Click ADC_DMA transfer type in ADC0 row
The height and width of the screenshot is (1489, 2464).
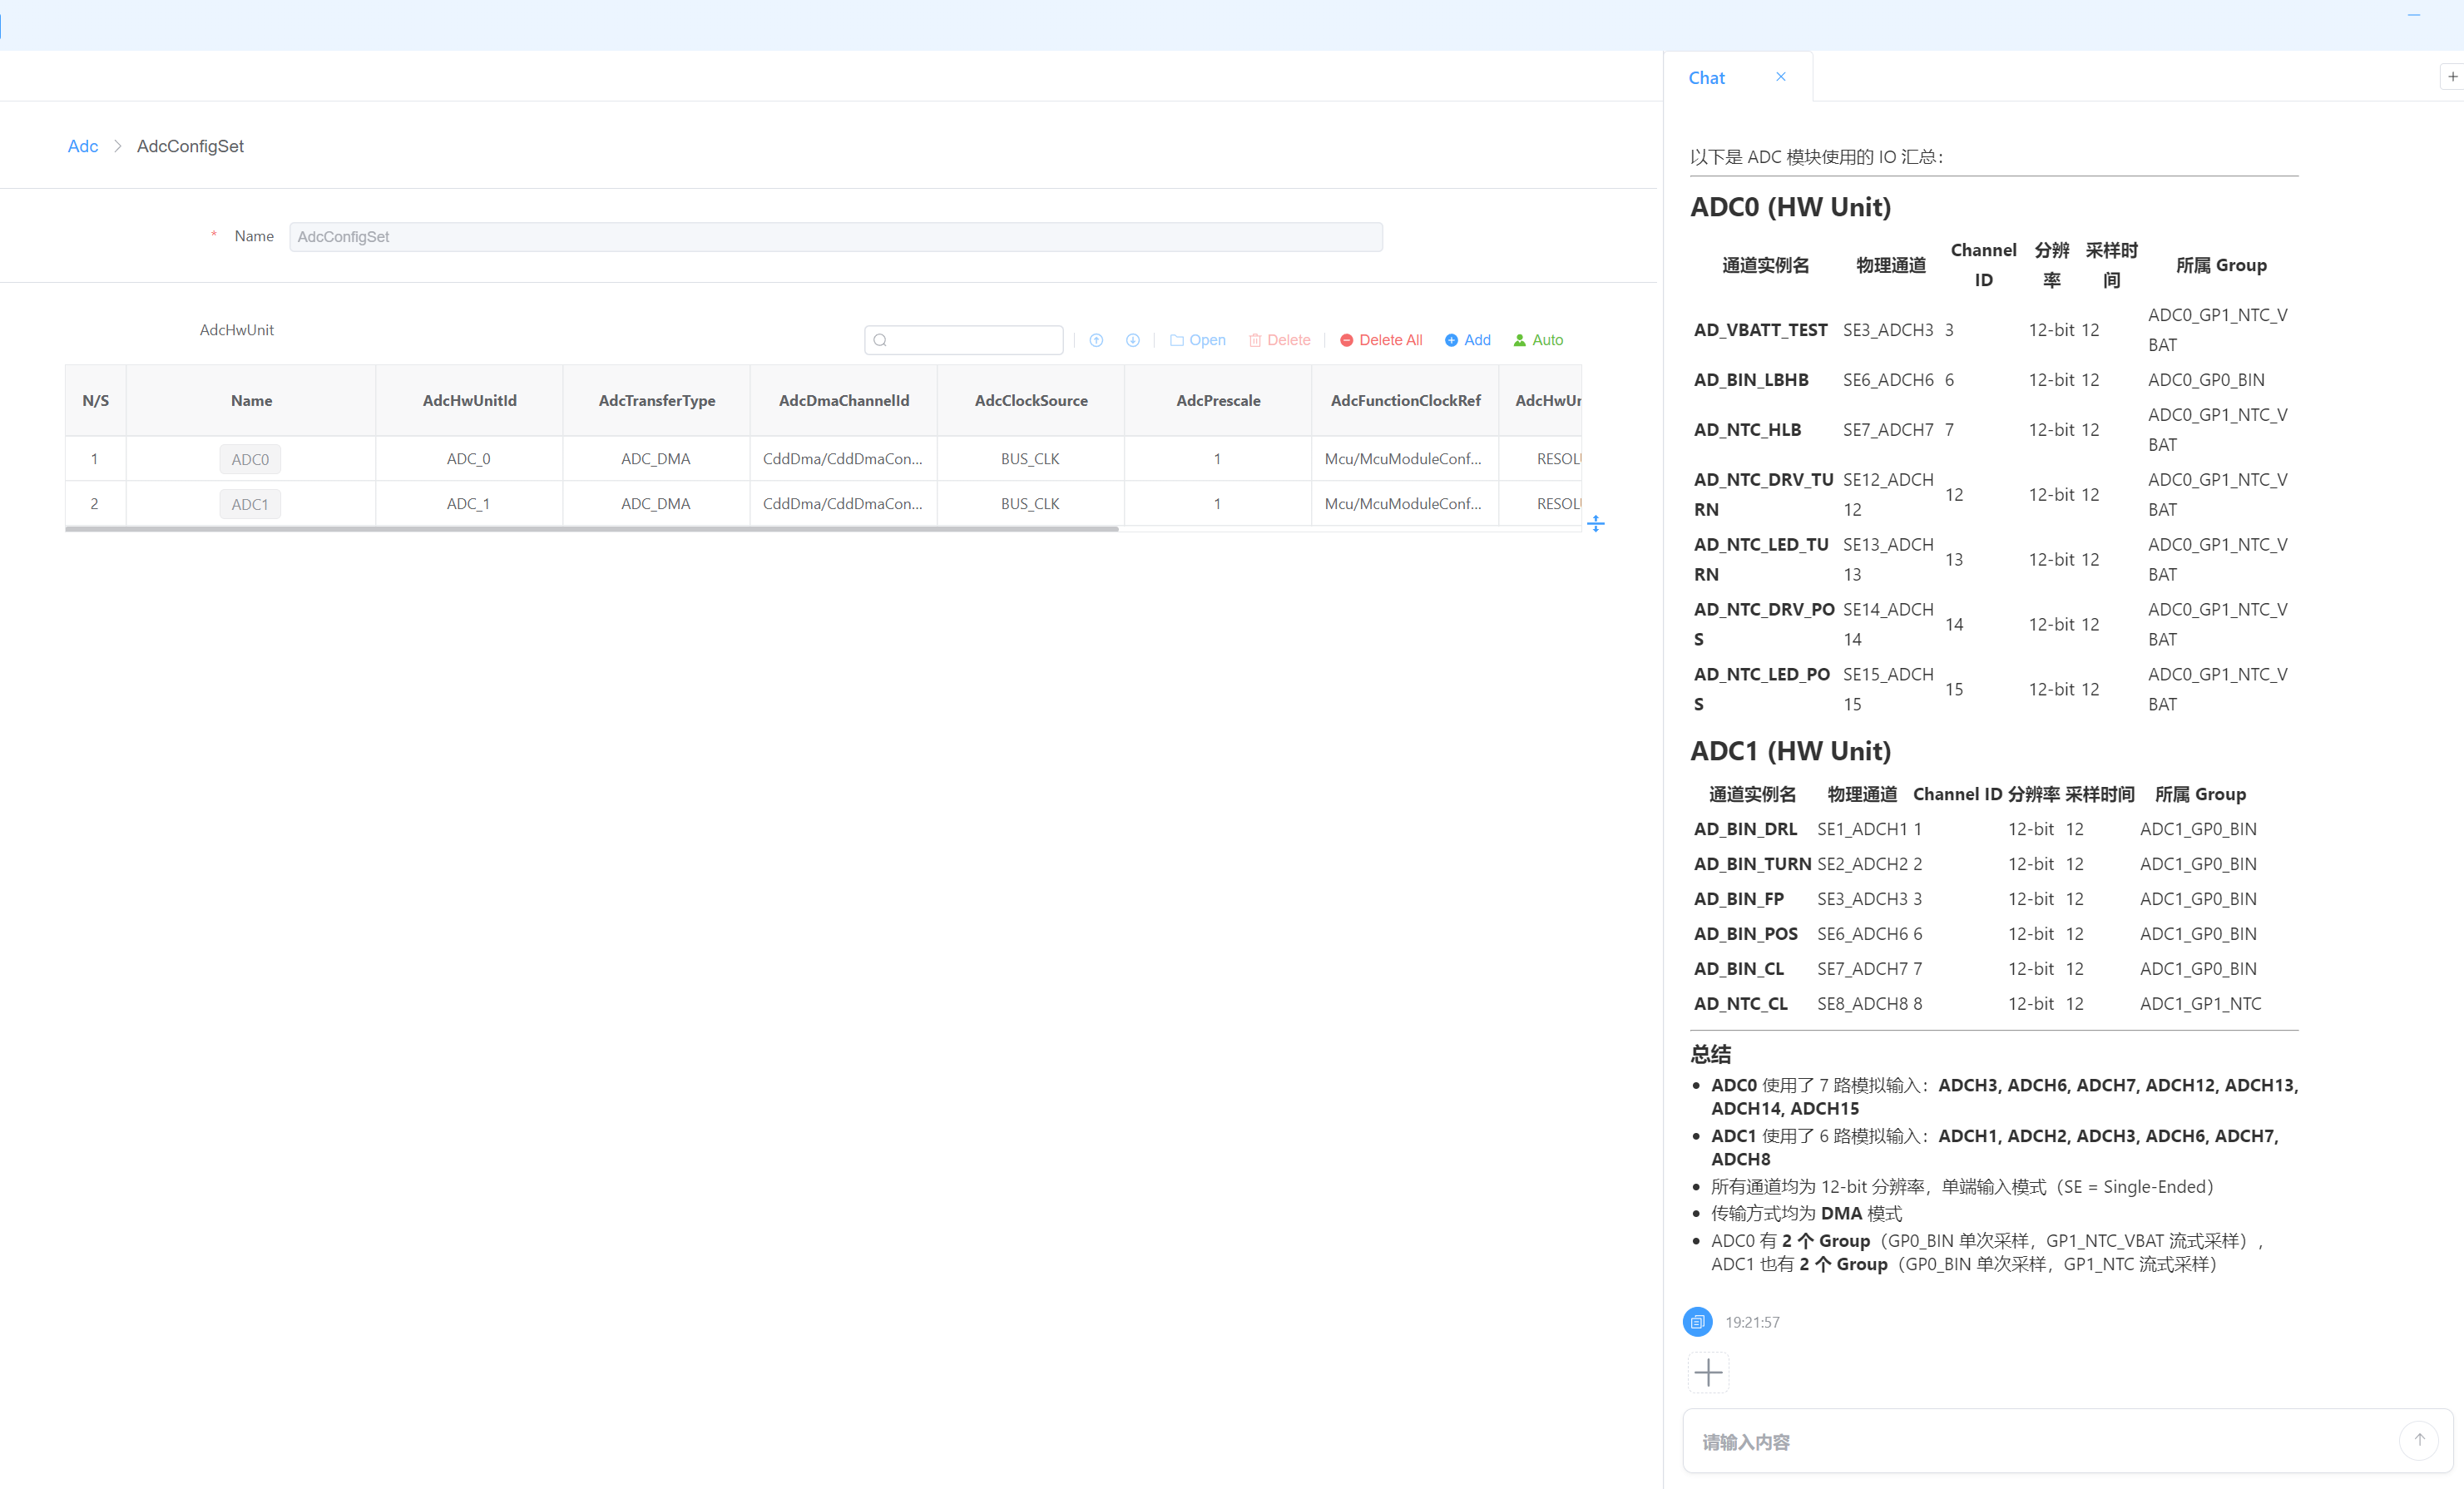656,459
